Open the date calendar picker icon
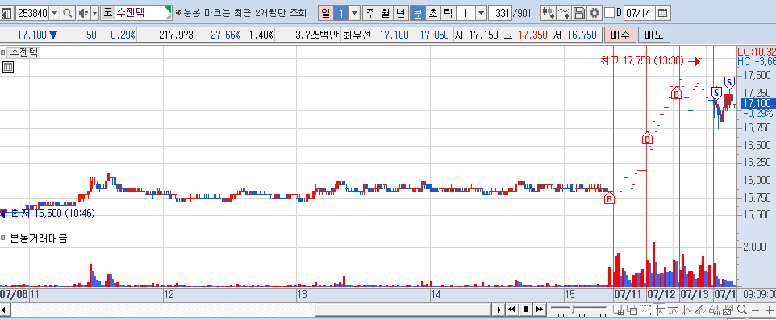This screenshot has height=320, width=776. click(x=663, y=13)
